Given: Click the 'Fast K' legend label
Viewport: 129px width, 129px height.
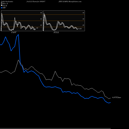Looking at the screenshot, I should [5, 6].
